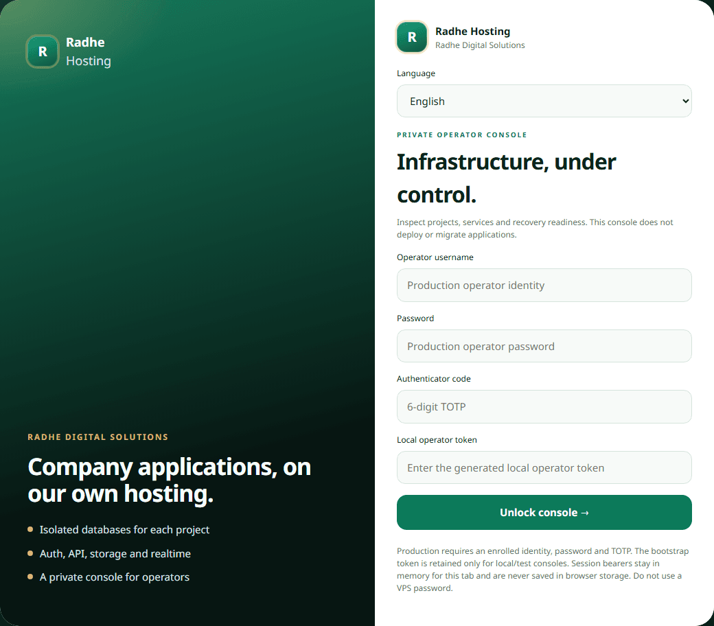Click the Local operator token label

(x=437, y=440)
